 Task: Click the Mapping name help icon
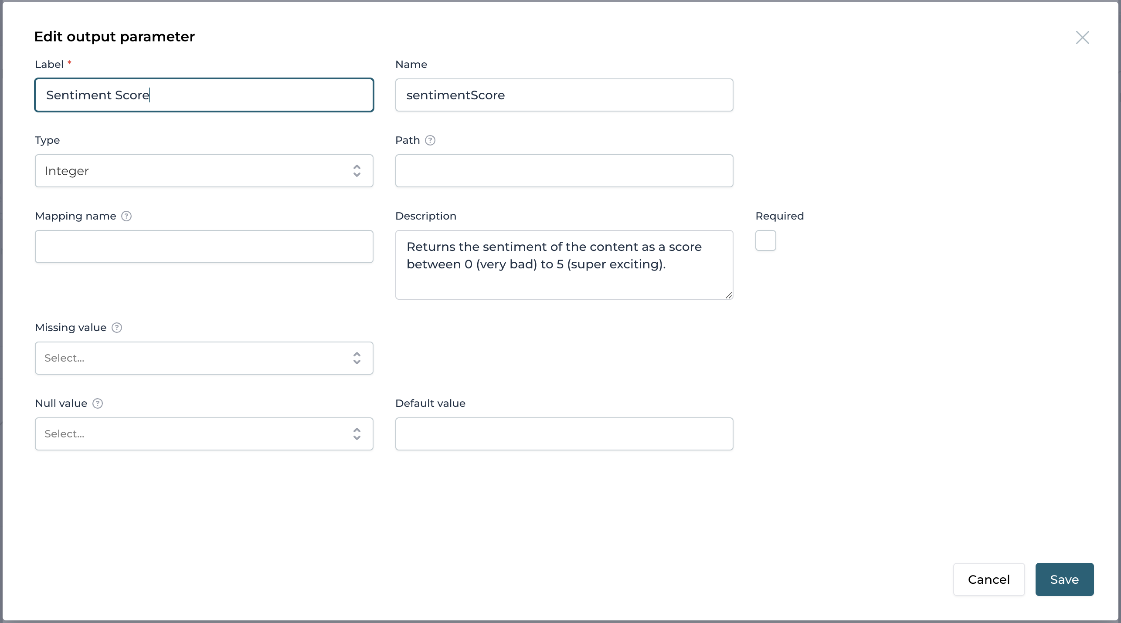[x=126, y=216]
